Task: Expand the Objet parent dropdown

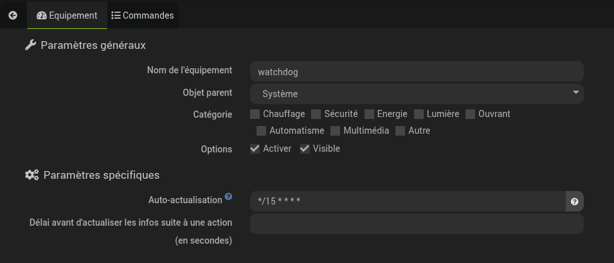Action: [x=417, y=94]
